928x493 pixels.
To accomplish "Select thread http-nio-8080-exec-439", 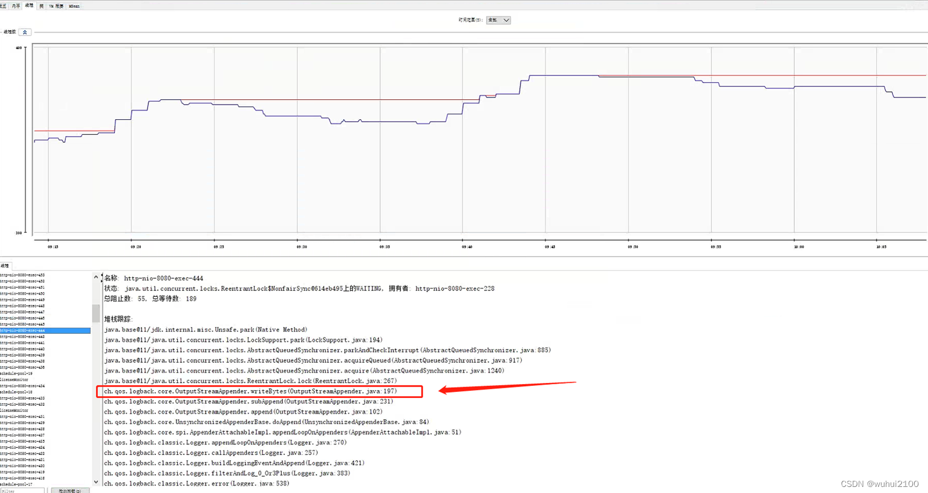I will 22,355.
